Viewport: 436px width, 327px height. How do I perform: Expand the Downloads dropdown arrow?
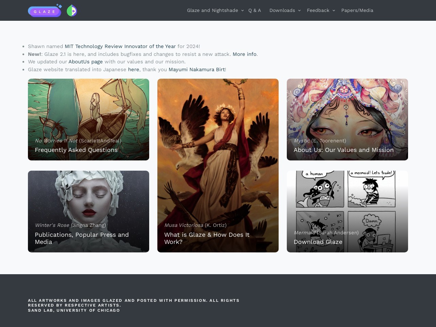(299, 11)
